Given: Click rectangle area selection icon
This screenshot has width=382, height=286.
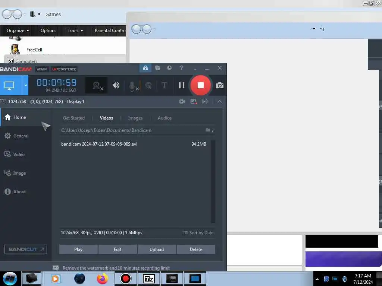Looking at the screenshot, I should coord(3,102).
